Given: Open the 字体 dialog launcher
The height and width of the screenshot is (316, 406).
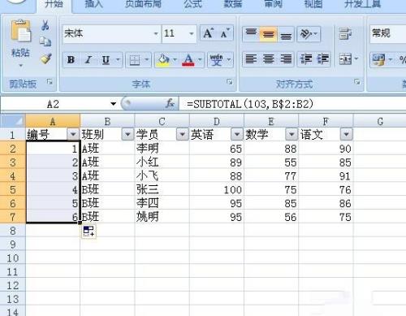Looking at the screenshot, I should pos(230,82).
